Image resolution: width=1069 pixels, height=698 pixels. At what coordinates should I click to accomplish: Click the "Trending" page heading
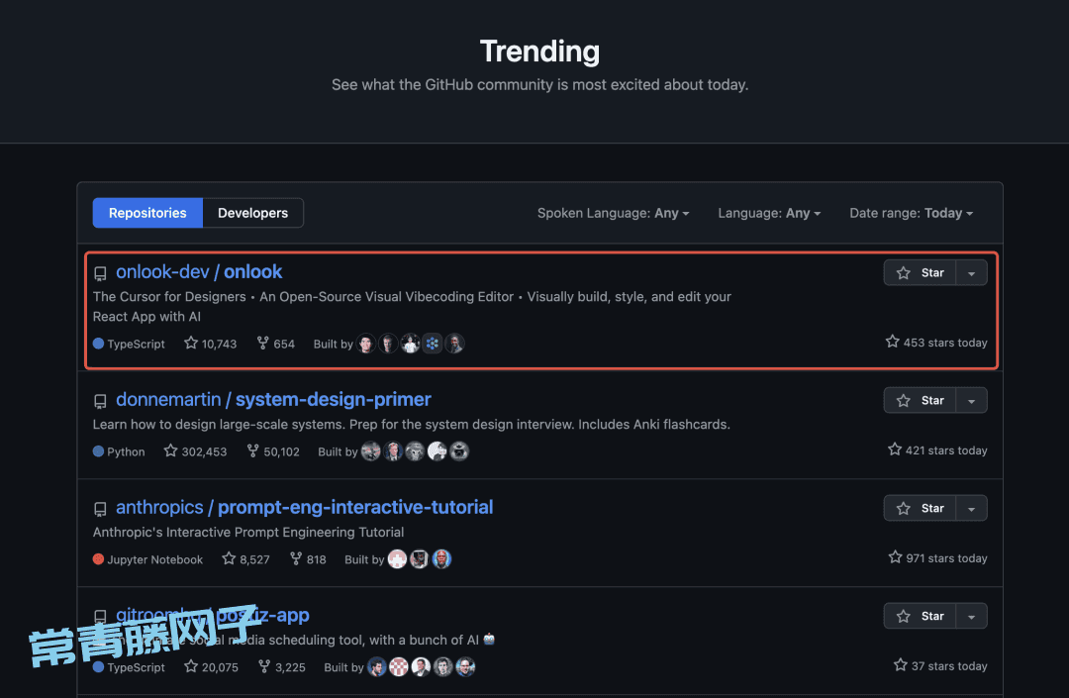tap(540, 51)
